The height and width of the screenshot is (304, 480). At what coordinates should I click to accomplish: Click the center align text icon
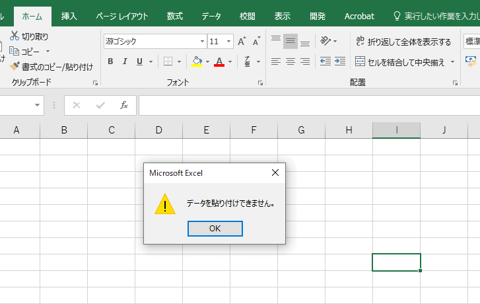pos(291,61)
